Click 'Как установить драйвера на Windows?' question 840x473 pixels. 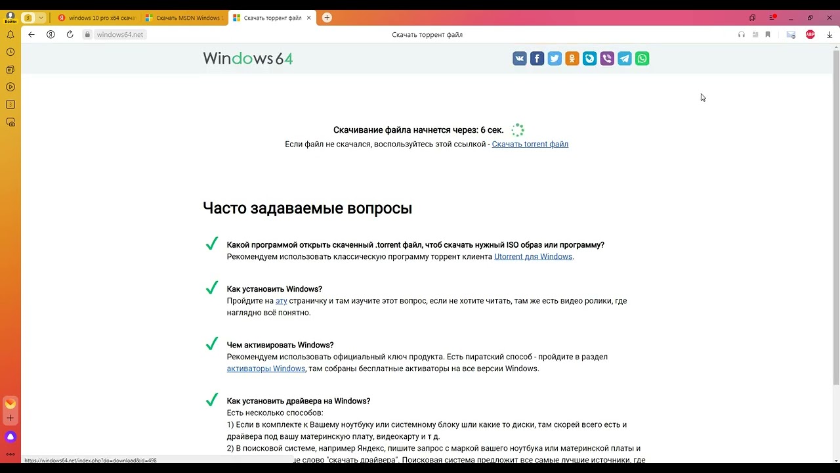(x=299, y=401)
